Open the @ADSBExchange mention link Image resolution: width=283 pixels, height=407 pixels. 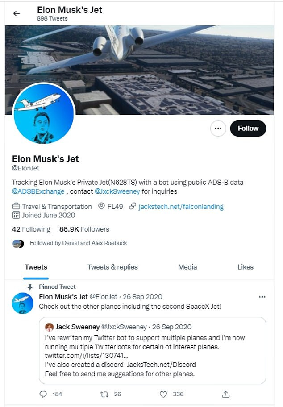(x=38, y=191)
